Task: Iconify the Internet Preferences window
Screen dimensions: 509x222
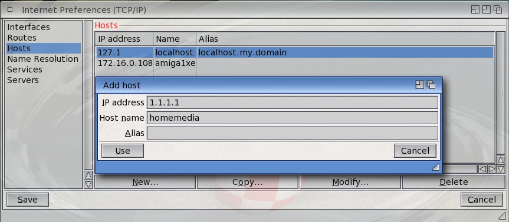Action: [x=475, y=10]
